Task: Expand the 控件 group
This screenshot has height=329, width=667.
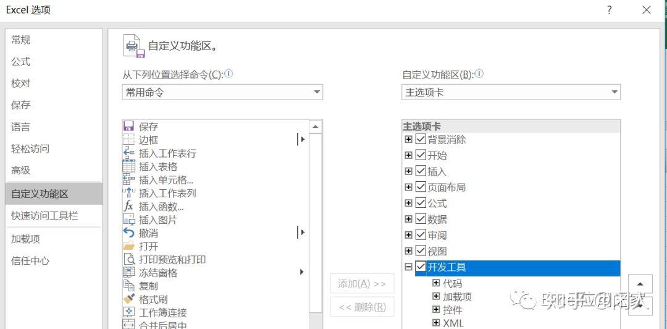Action: [435, 309]
